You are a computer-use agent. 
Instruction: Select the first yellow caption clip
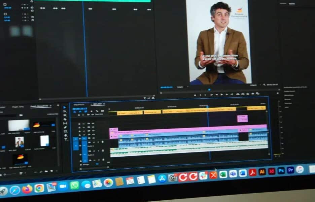(x=130, y=113)
